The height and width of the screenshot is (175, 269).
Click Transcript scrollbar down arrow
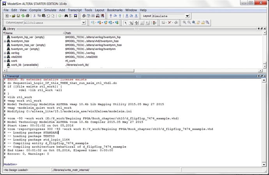click(264, 165)
